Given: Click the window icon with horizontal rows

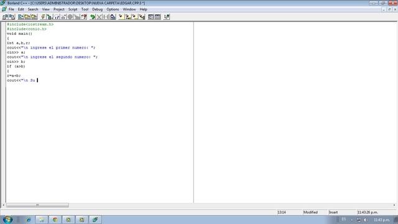Looking at the screenshot, I should tap(150, 17).
